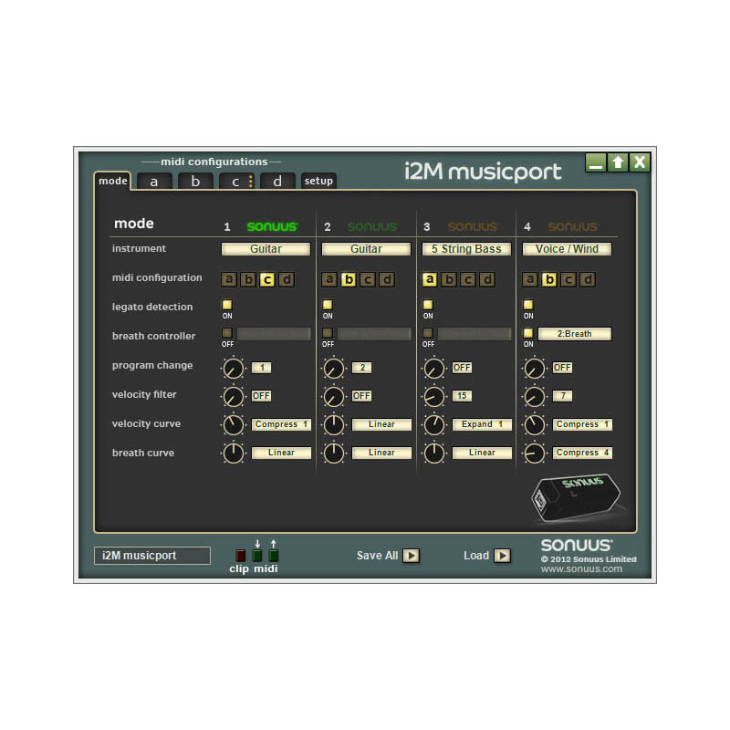
Task: Adjust mode 4 breath curve knob
Action: point(535,454)
